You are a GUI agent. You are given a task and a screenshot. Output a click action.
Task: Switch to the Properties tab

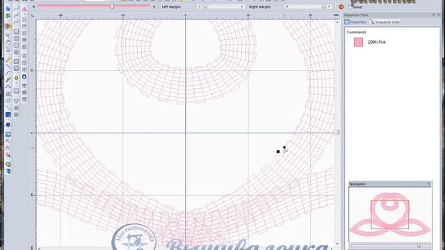point(355,22)
